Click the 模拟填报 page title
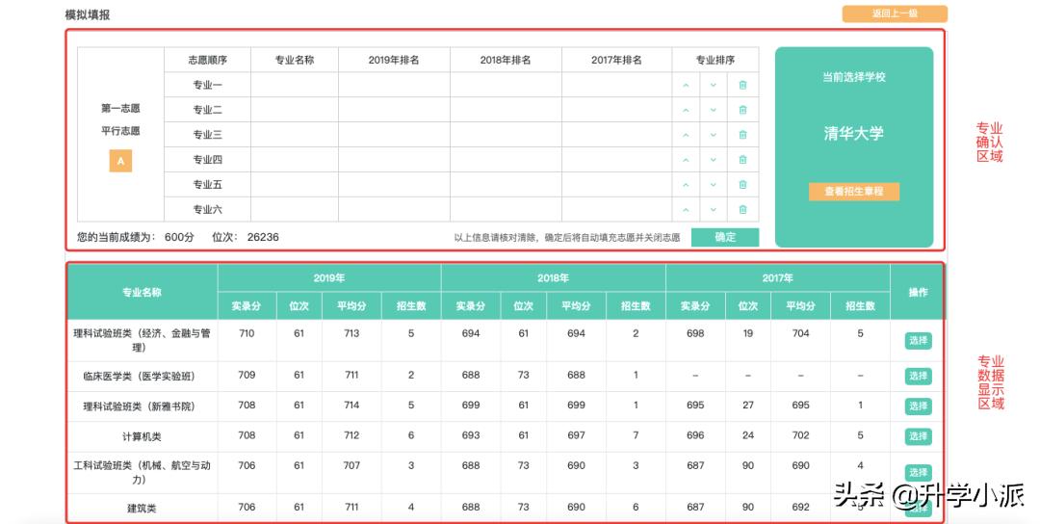Screen dimensions: 1040x524 pos(88,14)
